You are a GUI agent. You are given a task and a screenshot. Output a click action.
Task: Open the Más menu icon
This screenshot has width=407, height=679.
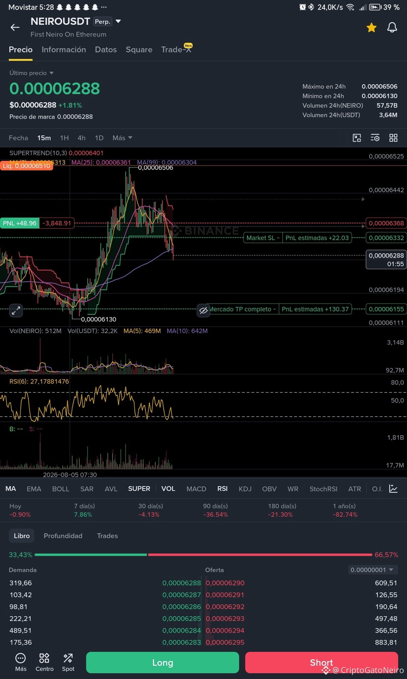[21, 662]
